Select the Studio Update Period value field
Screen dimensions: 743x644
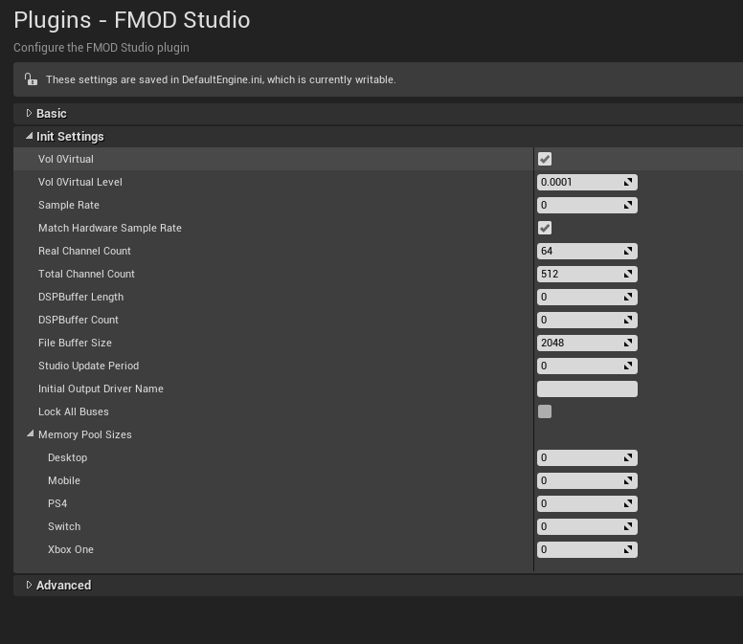587,366
